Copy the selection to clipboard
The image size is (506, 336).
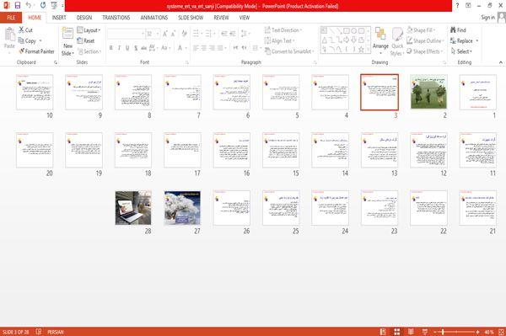pos(27,41)
